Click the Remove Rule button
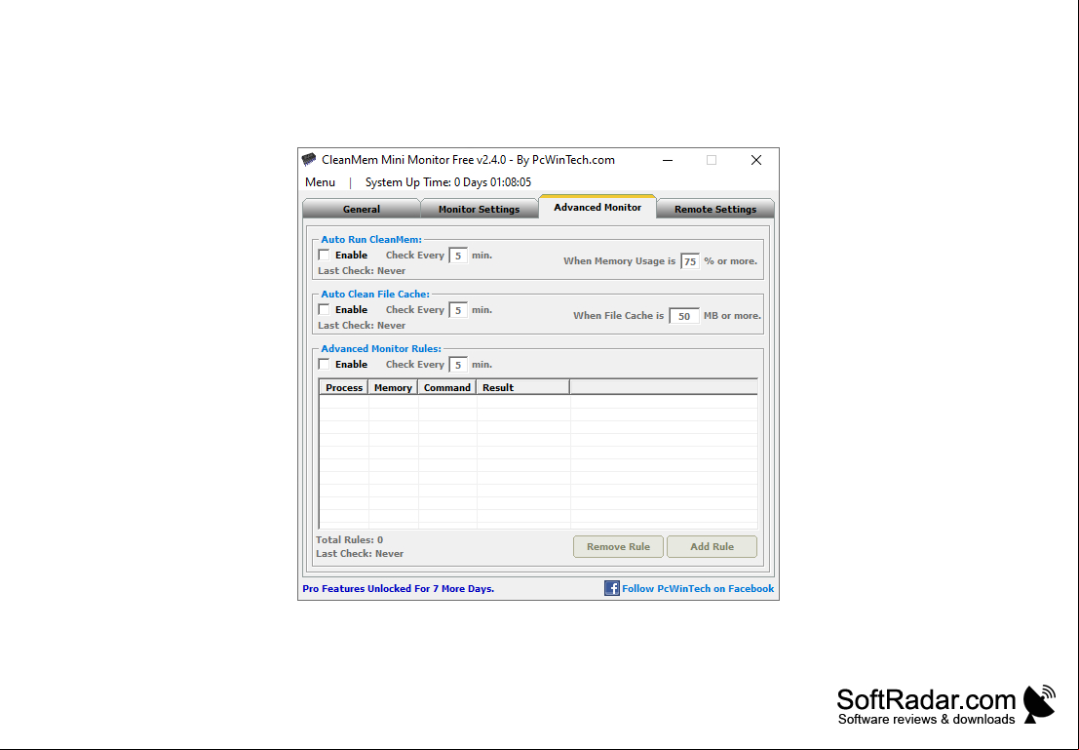Viewport: 1079px width, 750px height. 618,546
